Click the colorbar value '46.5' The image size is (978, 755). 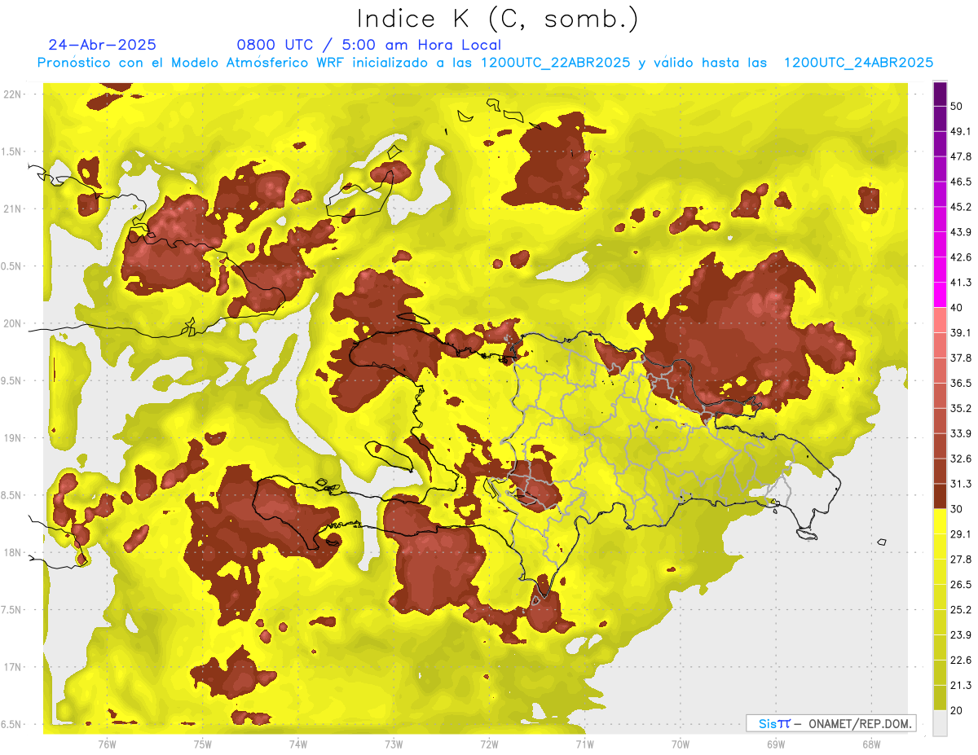pos(961,182)
